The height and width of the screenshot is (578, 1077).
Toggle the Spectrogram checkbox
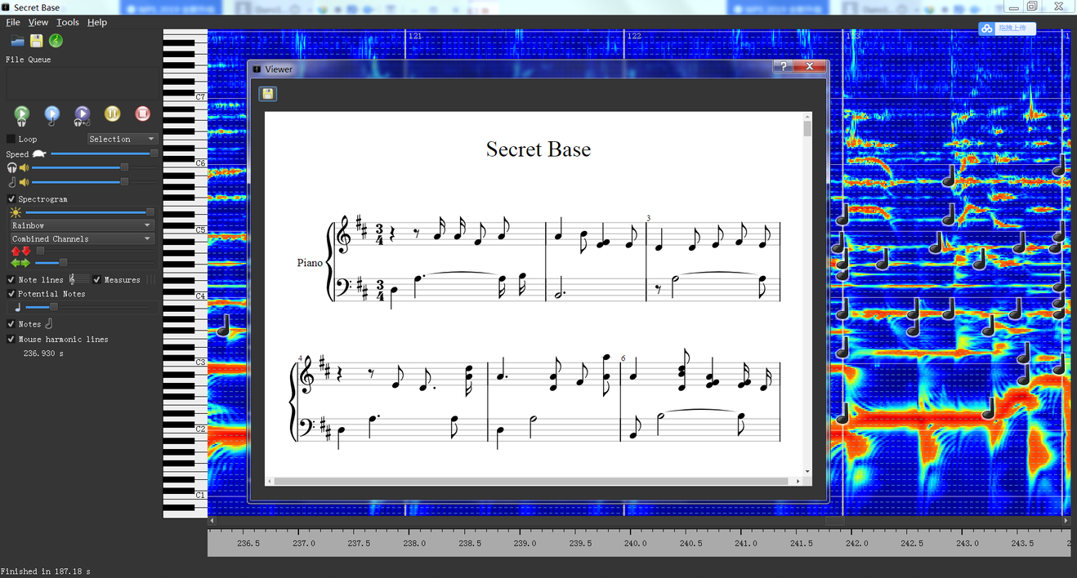pos(11,199)
